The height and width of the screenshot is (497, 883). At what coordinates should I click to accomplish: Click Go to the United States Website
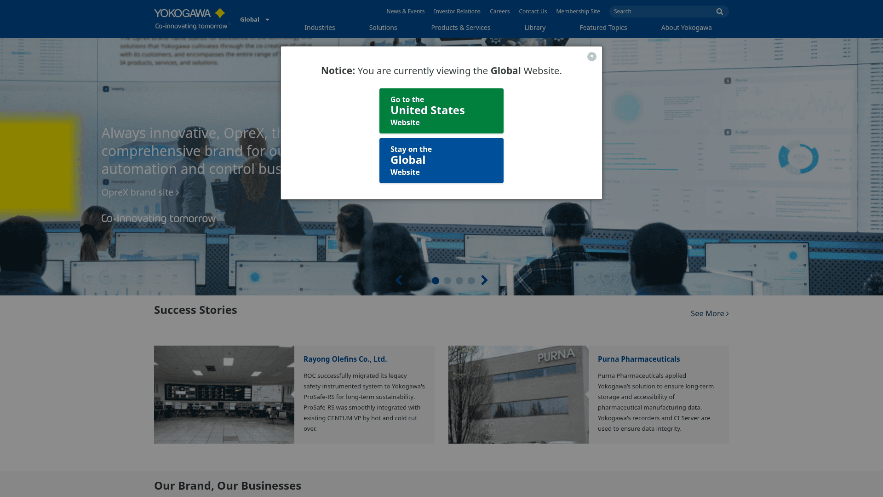[441, 110]
